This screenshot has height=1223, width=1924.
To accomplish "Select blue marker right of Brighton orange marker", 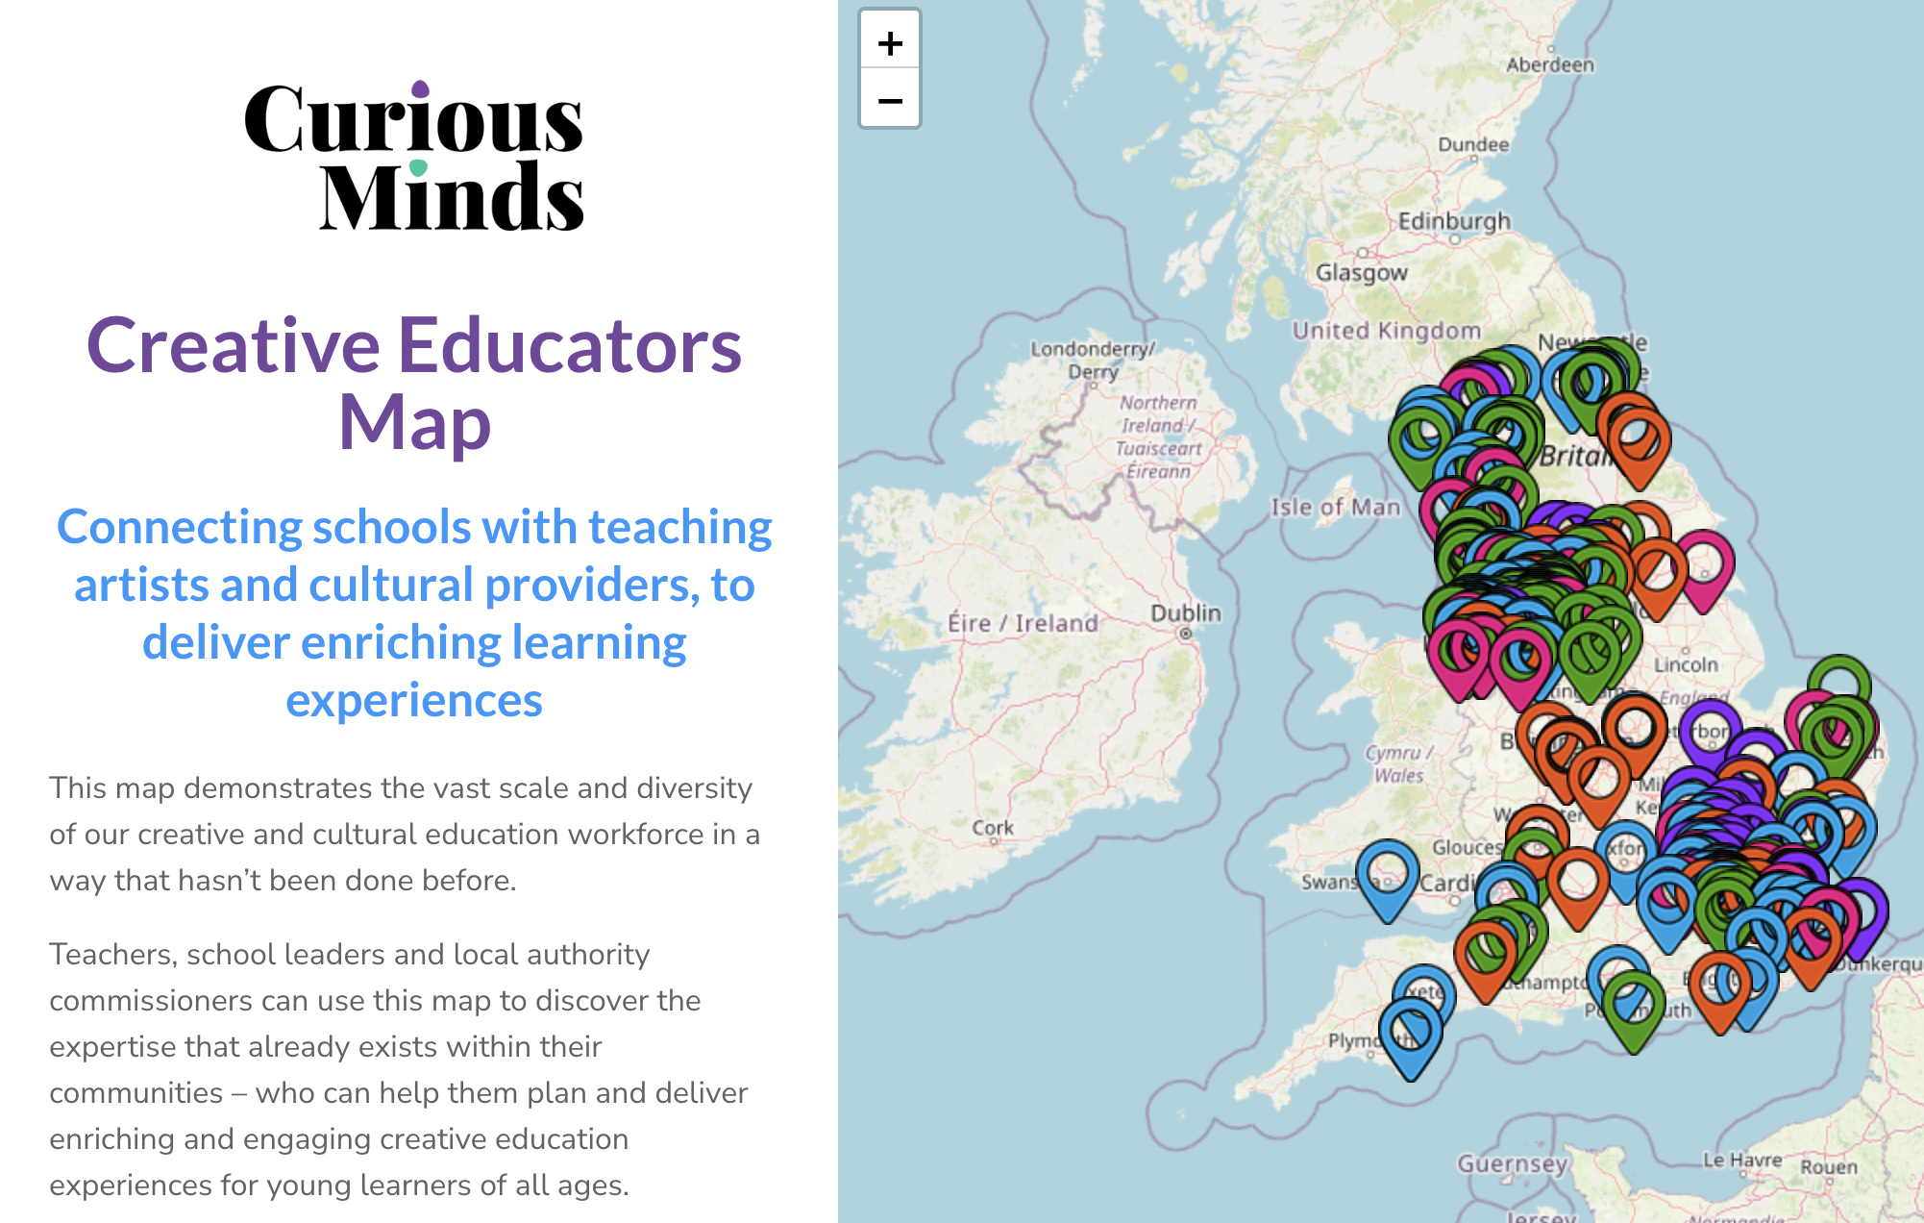I will pos(1755,990).
